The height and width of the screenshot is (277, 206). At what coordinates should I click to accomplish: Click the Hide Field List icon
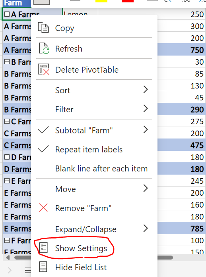coord(43,267)
